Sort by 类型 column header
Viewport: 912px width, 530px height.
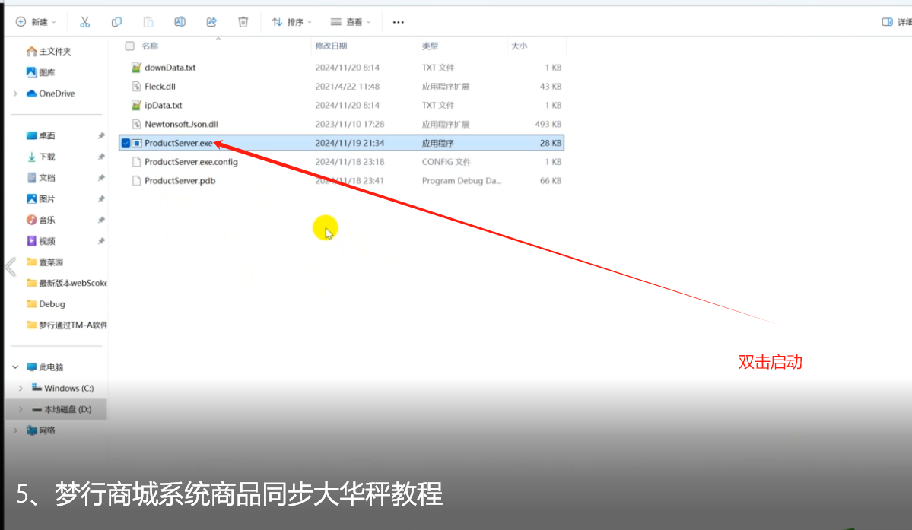(430, 46)
